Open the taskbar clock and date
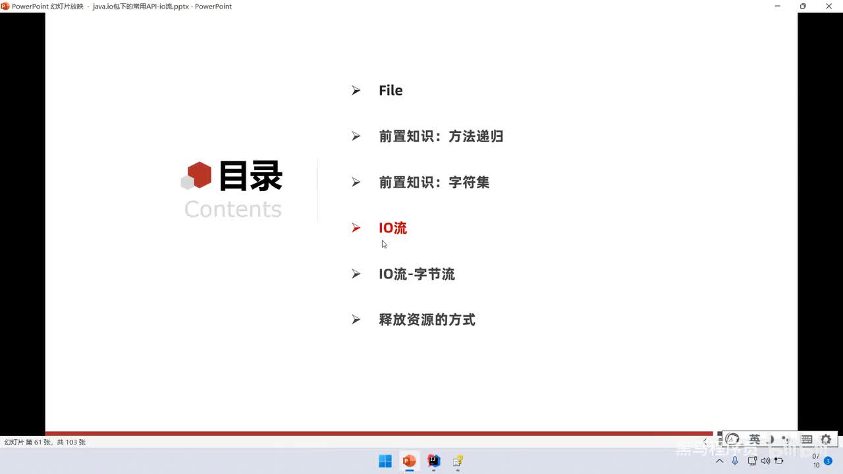Viewport: 843px width, 474px height. [816, 461]
